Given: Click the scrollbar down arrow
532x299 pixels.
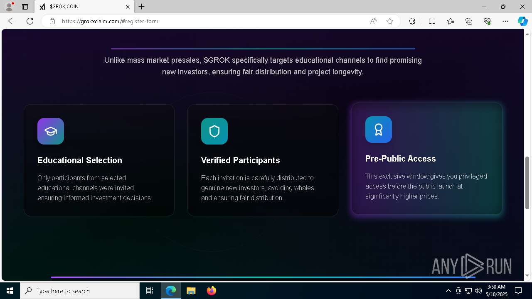Looking at the screenshot, I should [527, 275].
